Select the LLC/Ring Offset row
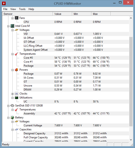This screenshot has height=148, width=135. (x=76, y=46)
